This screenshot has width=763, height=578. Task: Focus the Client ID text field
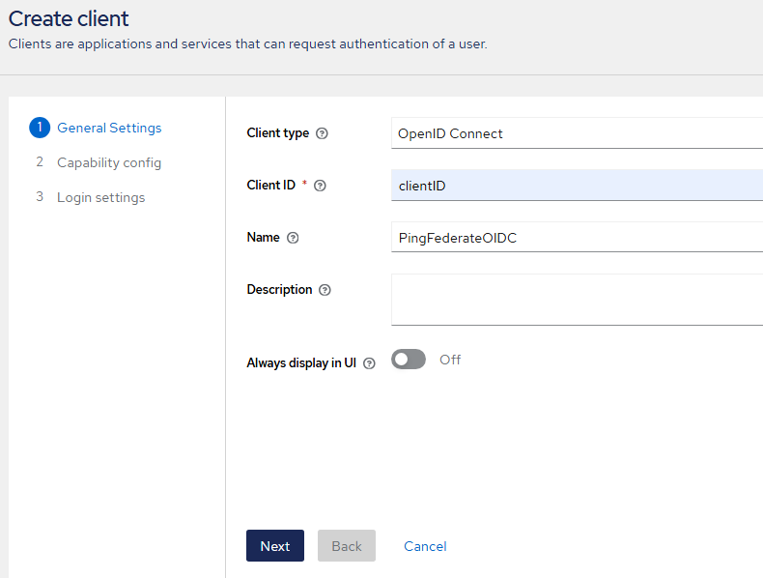click(577, 186)
